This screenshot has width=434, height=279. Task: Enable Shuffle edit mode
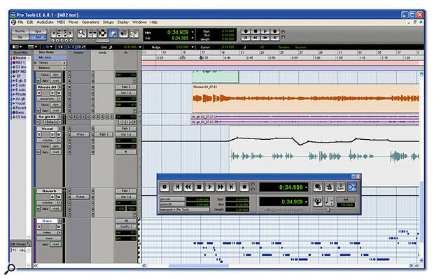pos(20,31)
